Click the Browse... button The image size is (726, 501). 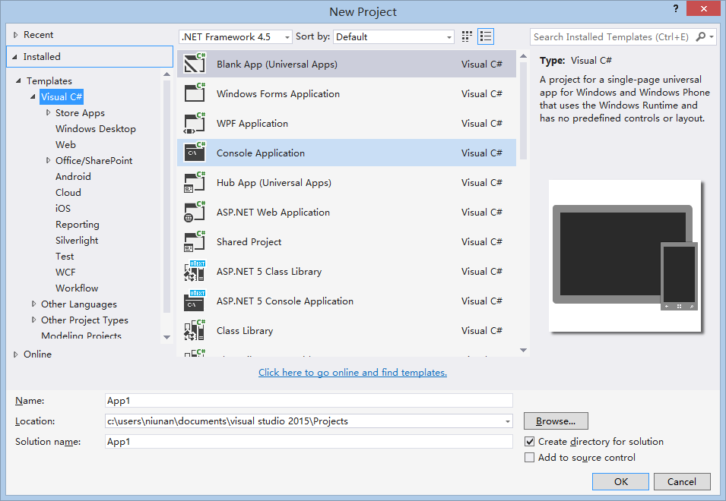[556, 421]
